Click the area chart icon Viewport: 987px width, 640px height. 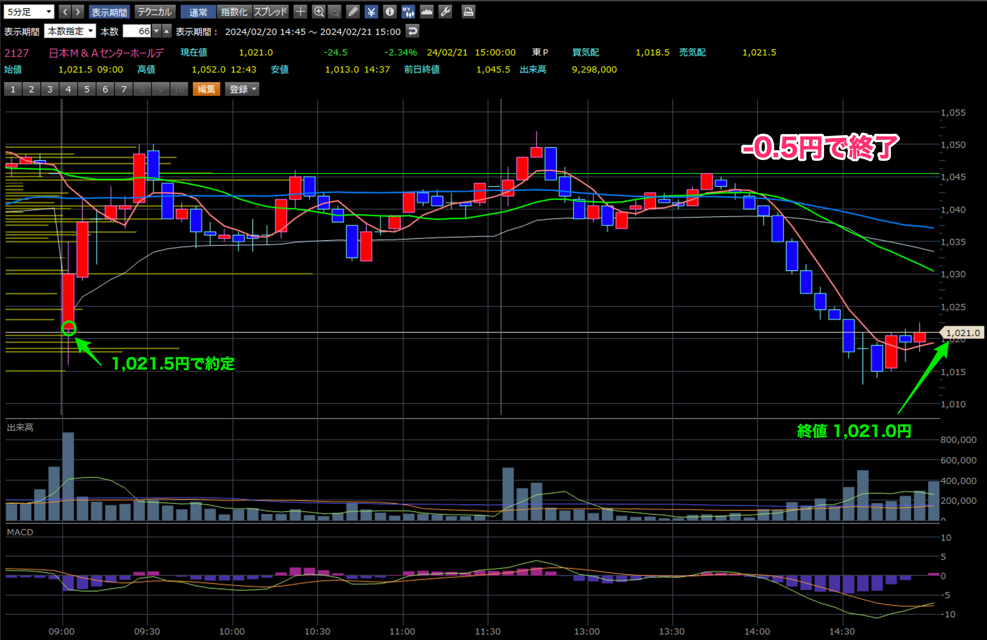[426, 12]
